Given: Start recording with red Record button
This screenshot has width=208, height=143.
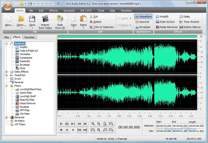Looking at the screenshot, I should (x=73, y=130).
